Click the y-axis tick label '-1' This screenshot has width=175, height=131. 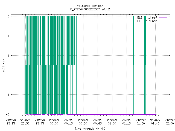(8, 36)
